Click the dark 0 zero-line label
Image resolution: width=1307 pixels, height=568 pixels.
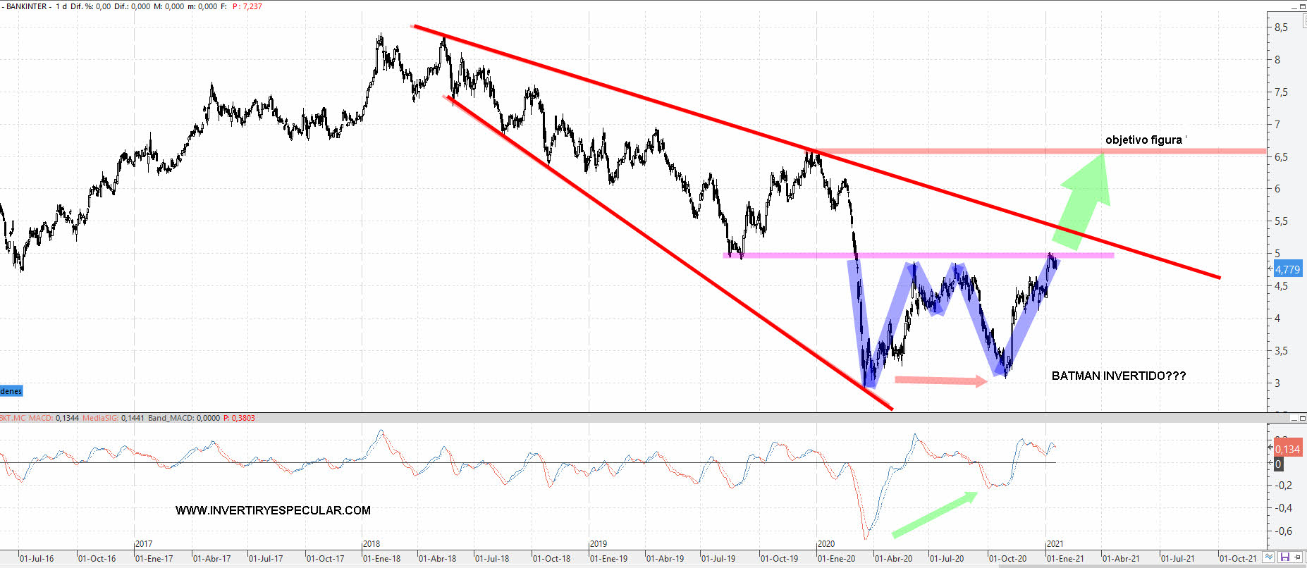point(1278,464)
